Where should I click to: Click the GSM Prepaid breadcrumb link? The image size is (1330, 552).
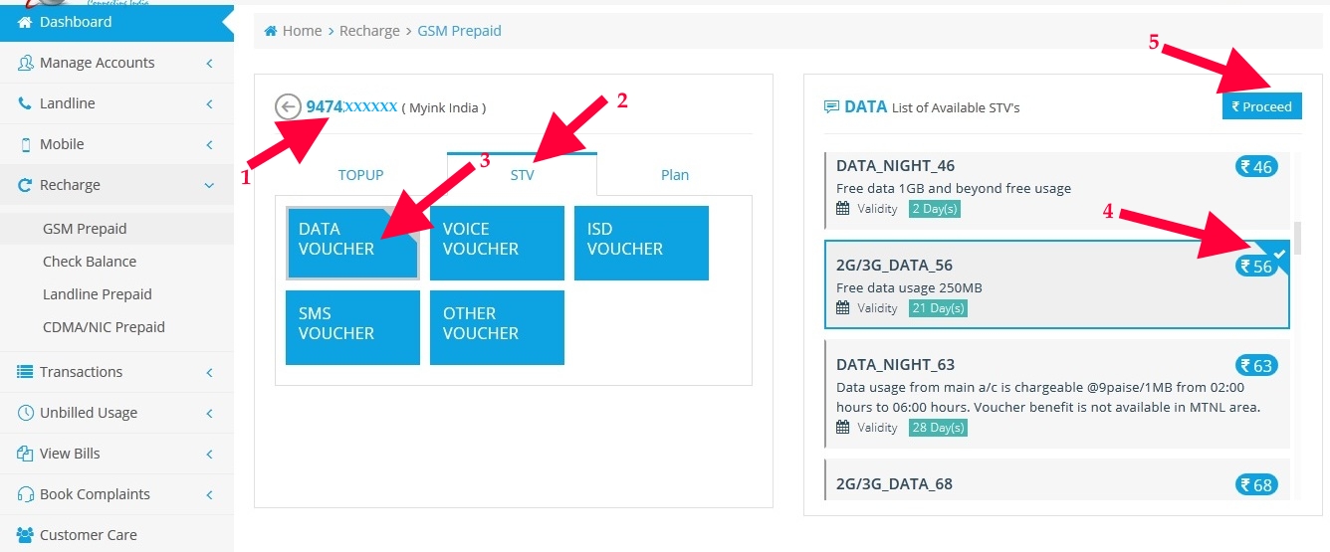click(x=459, y=31)
